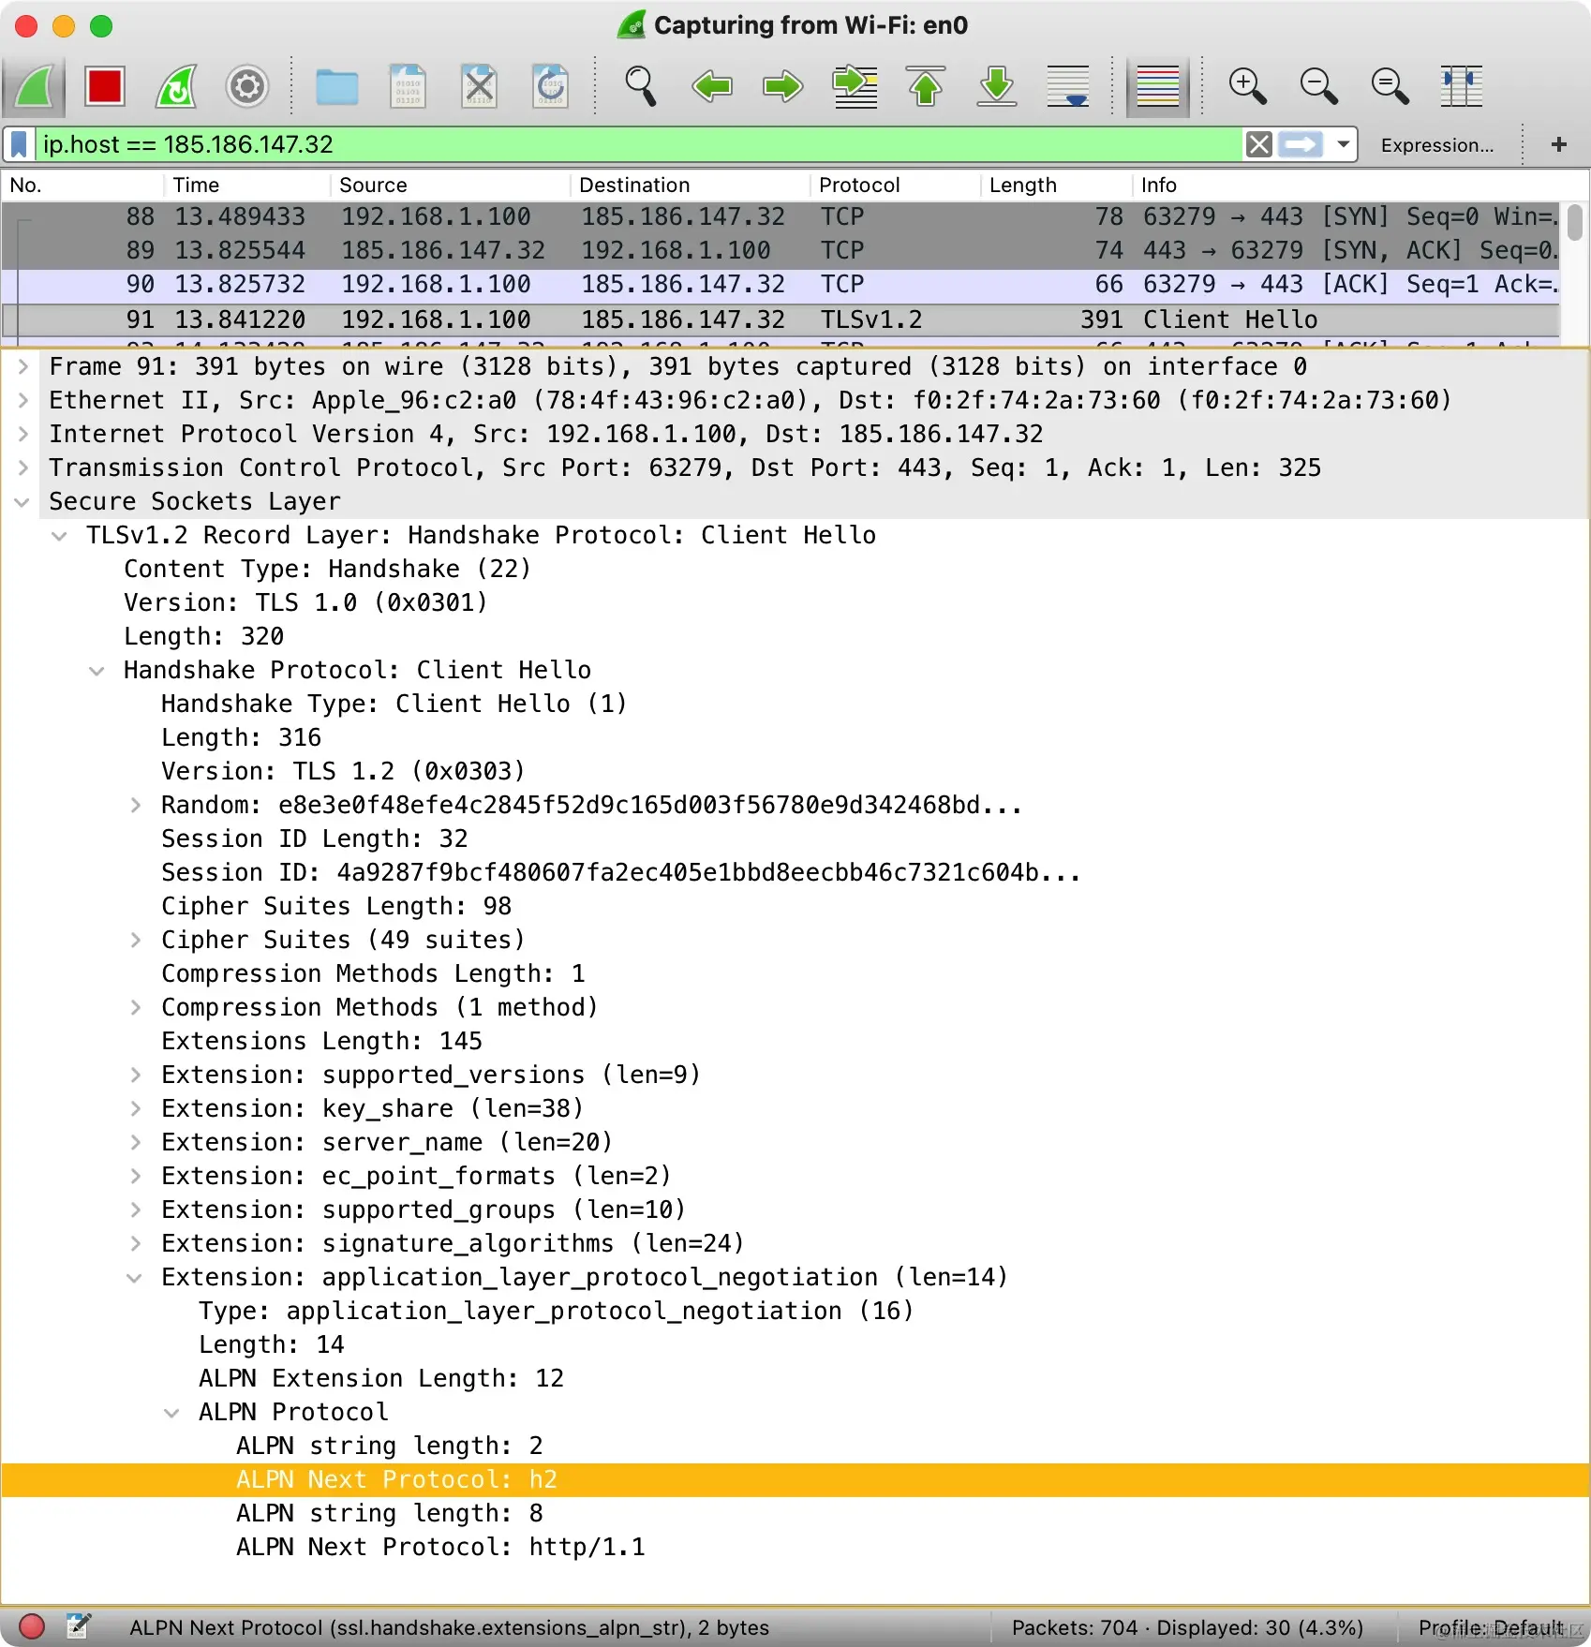This screenshot has width=1591, height=1647.
Task: Open the recent filters dropdown
Action: tap(1343, 144)
